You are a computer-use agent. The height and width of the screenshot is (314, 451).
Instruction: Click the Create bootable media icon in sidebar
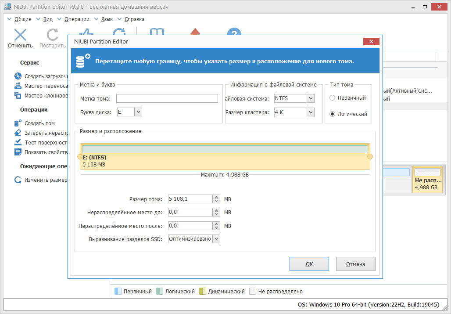pyautogui.click(x=18, y=76)
